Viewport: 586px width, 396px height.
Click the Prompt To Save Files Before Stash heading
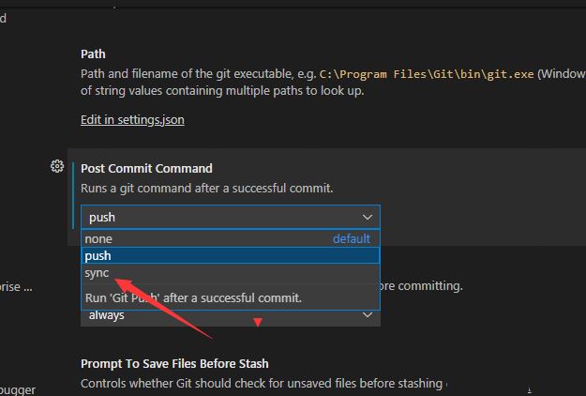tap(174, 363)
